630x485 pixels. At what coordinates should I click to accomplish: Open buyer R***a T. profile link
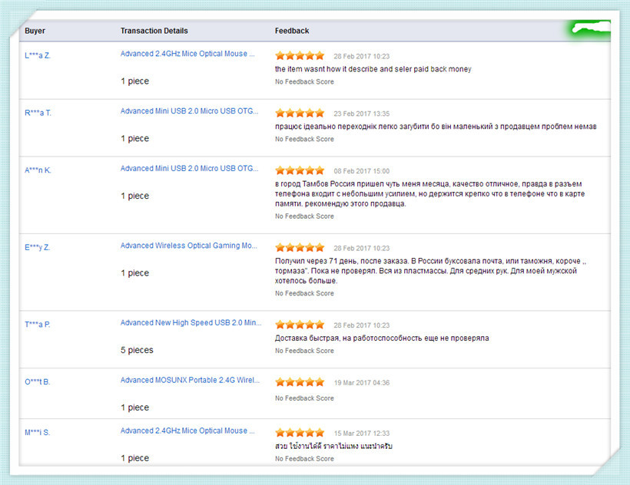(x=38, y=113)
